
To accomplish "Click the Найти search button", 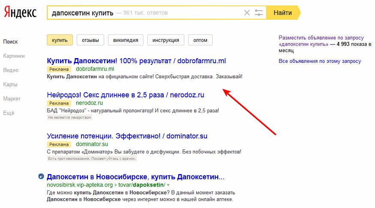I will pyautogui.click(x=283, y=13).
